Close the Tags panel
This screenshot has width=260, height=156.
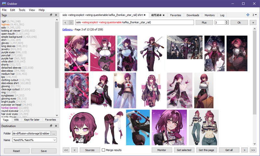56,15
